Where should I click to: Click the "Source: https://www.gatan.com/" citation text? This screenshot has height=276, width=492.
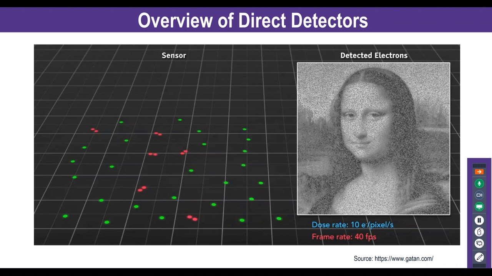coord(394,259)
